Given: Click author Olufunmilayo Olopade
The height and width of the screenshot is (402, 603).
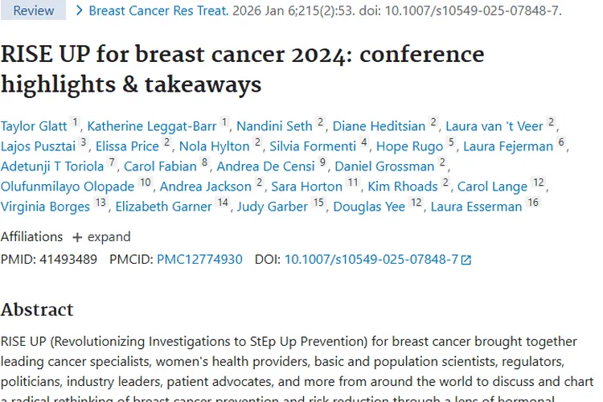Looking at the screenshot, I should (68, 187).
